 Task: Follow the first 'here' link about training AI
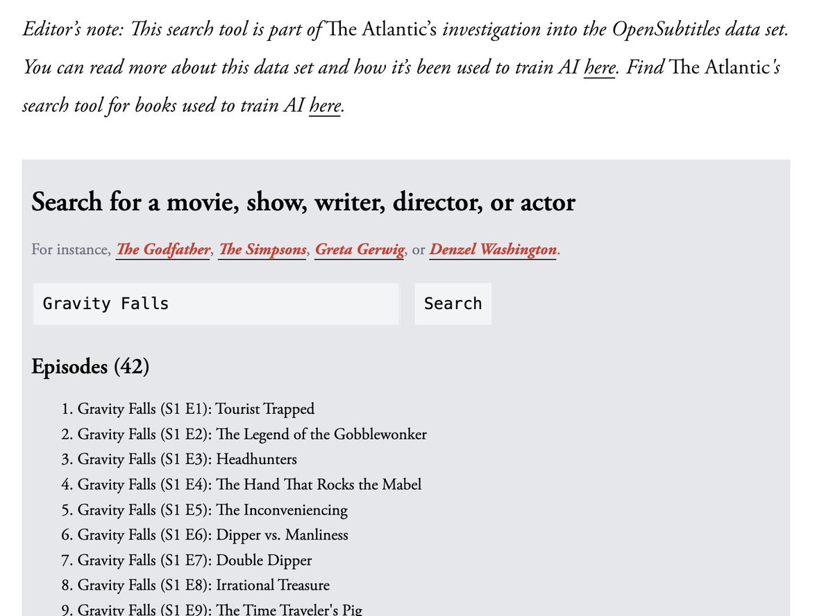[599, 67]
